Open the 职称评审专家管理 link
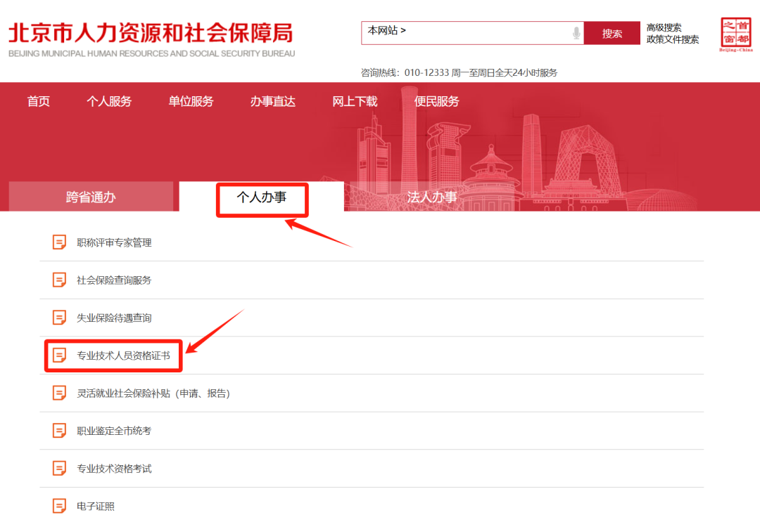 [115, 242]
